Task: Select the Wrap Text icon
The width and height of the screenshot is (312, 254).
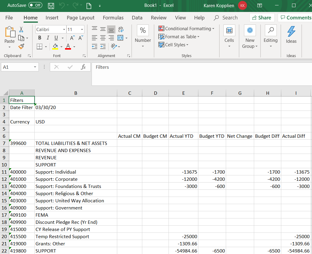Action: coord(121,29)
